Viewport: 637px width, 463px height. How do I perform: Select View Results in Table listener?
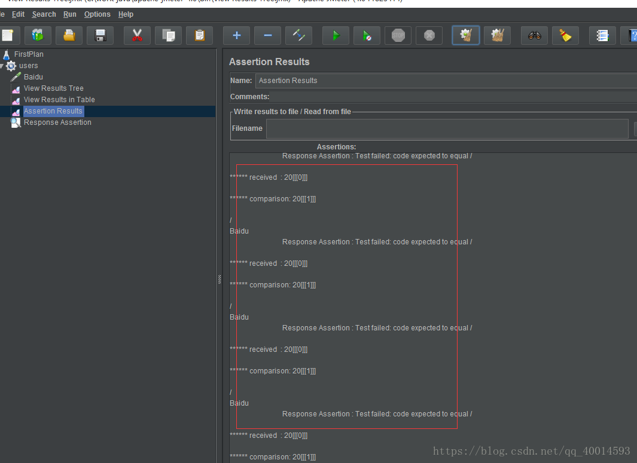point(59,100)
